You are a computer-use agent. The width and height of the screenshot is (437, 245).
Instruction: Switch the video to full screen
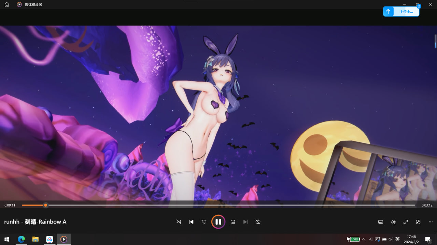[x=406, y=222]
